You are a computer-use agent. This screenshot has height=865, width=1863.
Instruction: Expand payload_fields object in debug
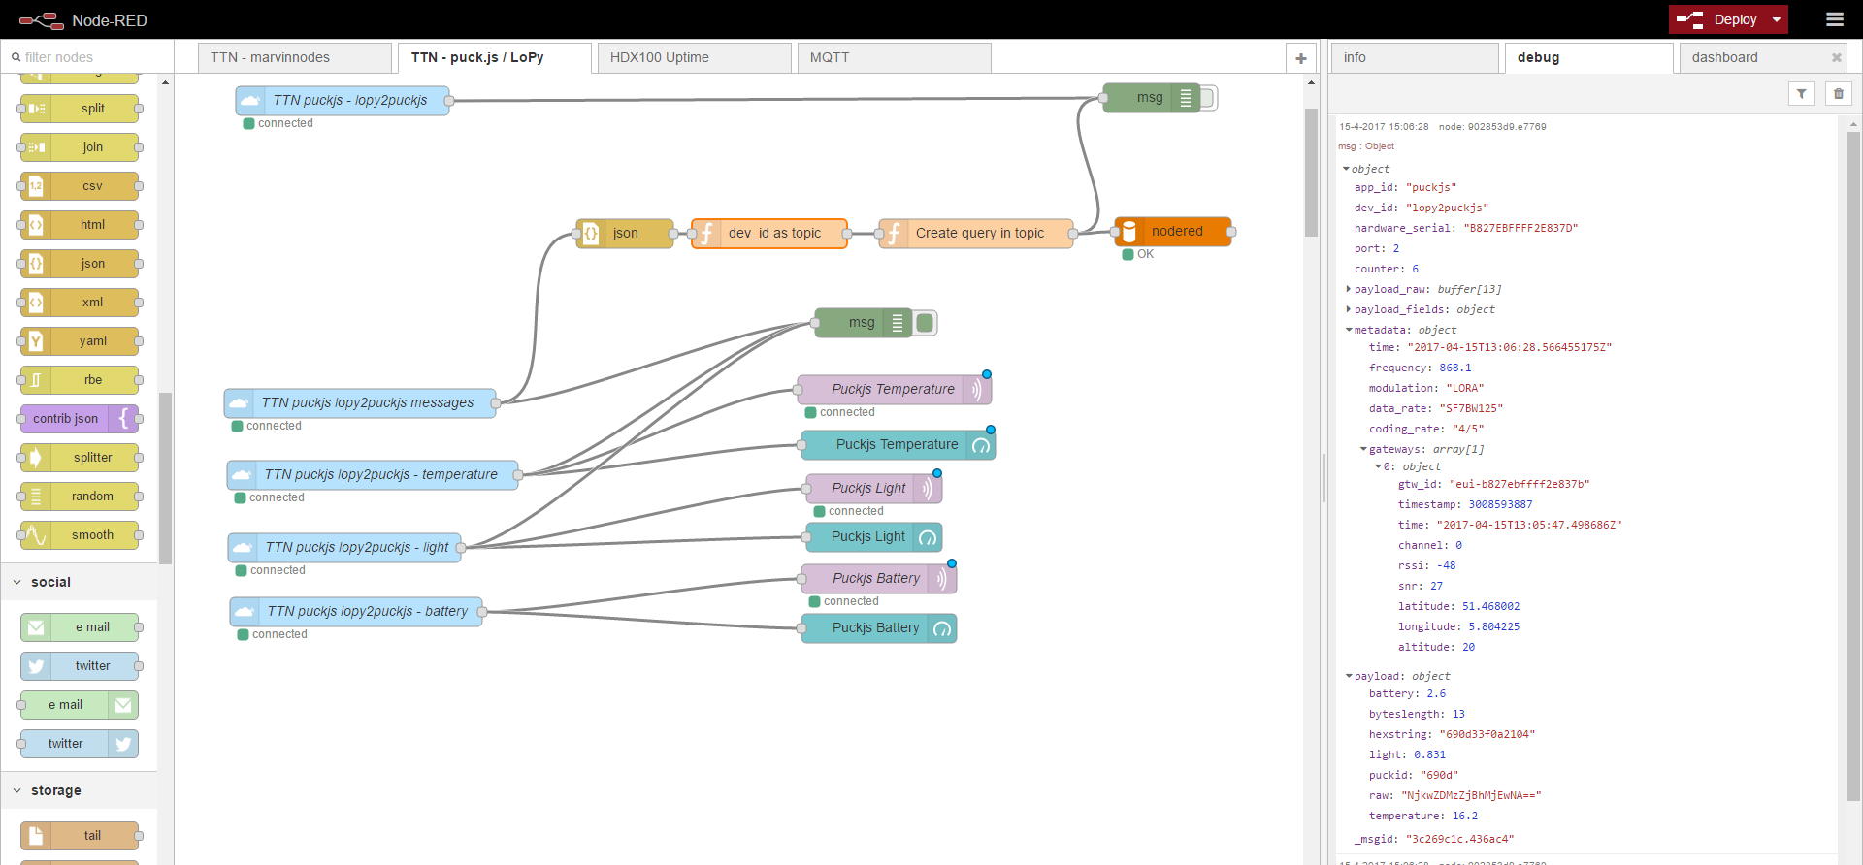pyautogui.click(x=1349, y=309)
